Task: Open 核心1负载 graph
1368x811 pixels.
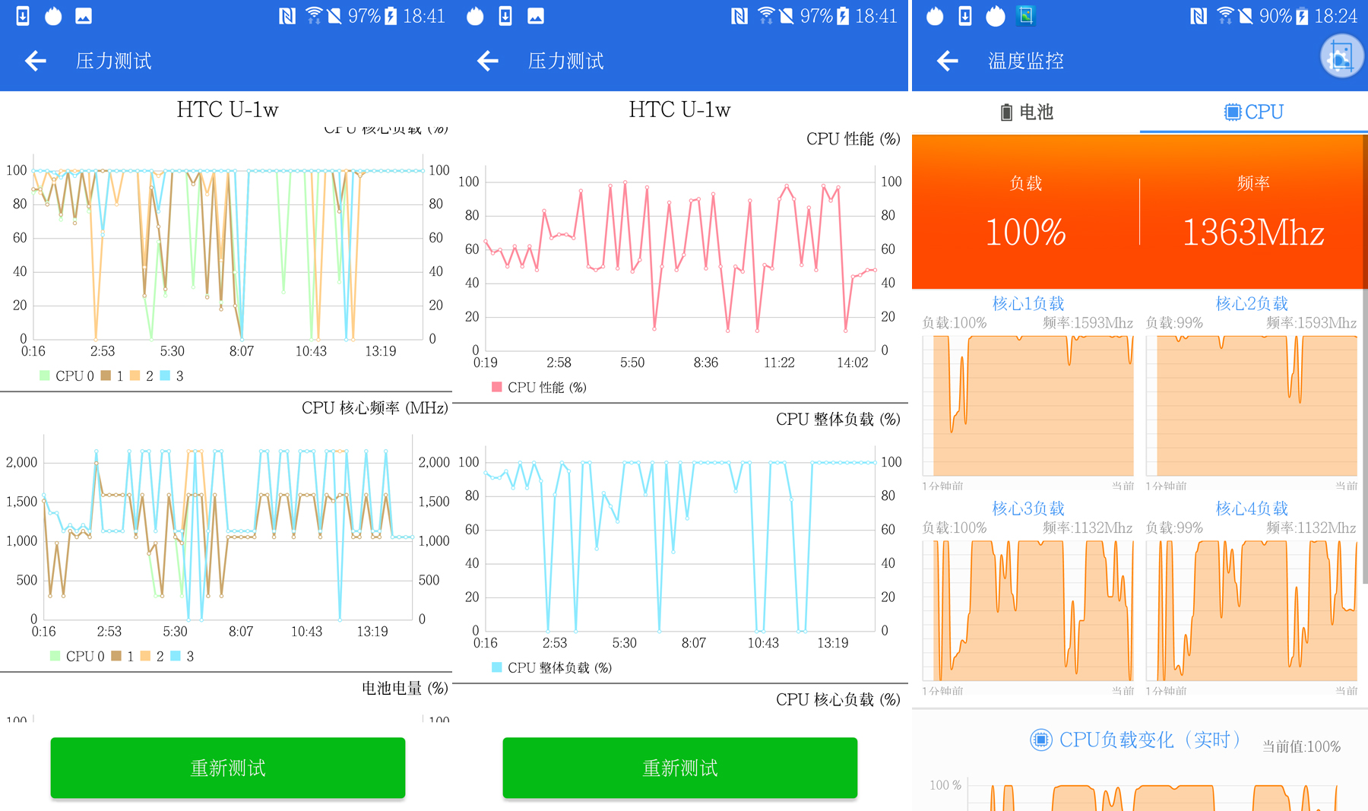Action: click(x=1028, y=407)
